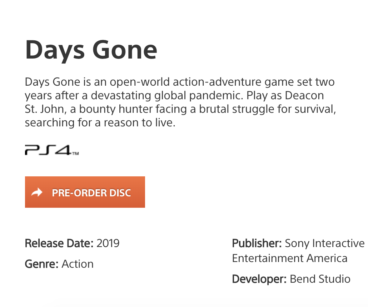Click the Publisher label
Screen dimensions: 368x307
tap(257, 243)
